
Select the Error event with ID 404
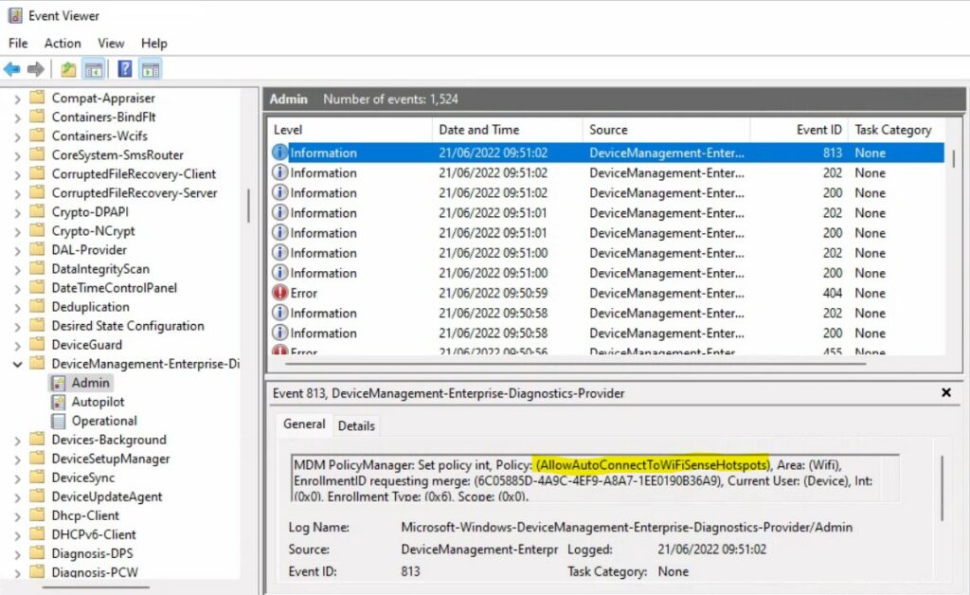[x=607, y=293]
